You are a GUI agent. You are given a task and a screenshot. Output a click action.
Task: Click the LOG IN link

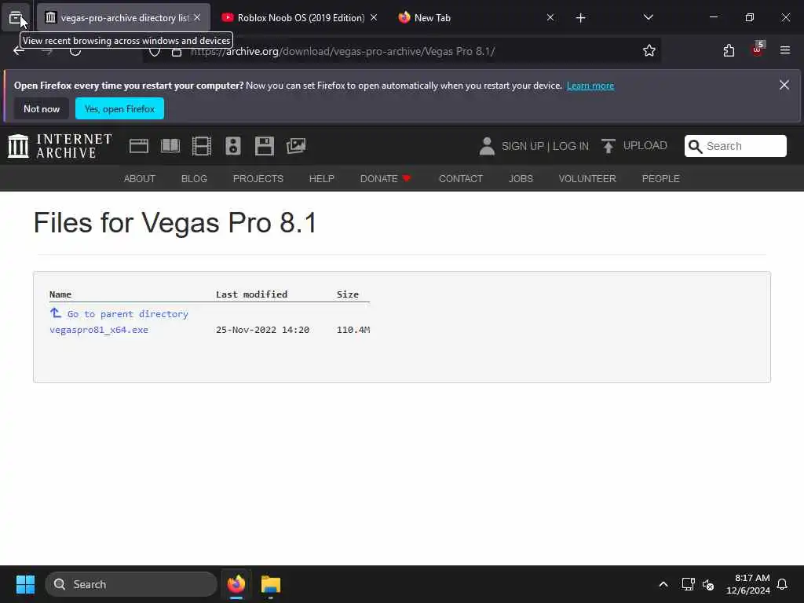tap(571, 146)
